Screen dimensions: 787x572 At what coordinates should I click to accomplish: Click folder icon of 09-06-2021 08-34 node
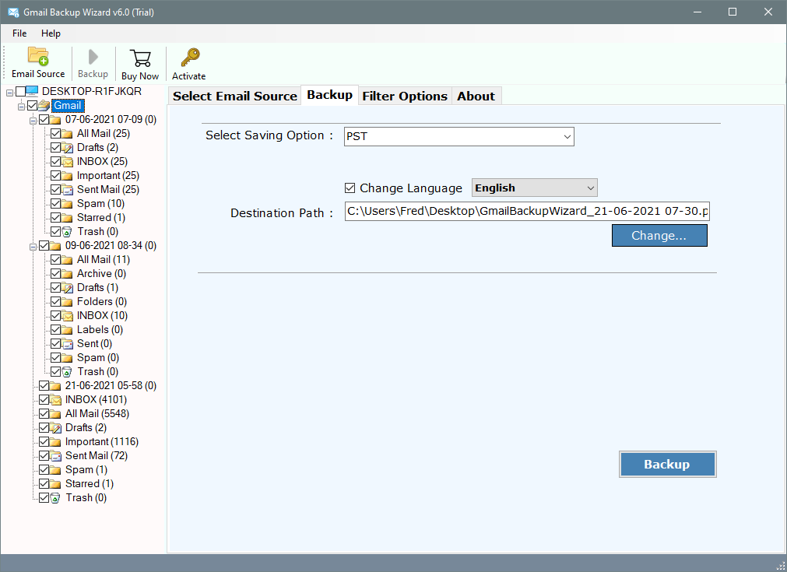(56, 246)
